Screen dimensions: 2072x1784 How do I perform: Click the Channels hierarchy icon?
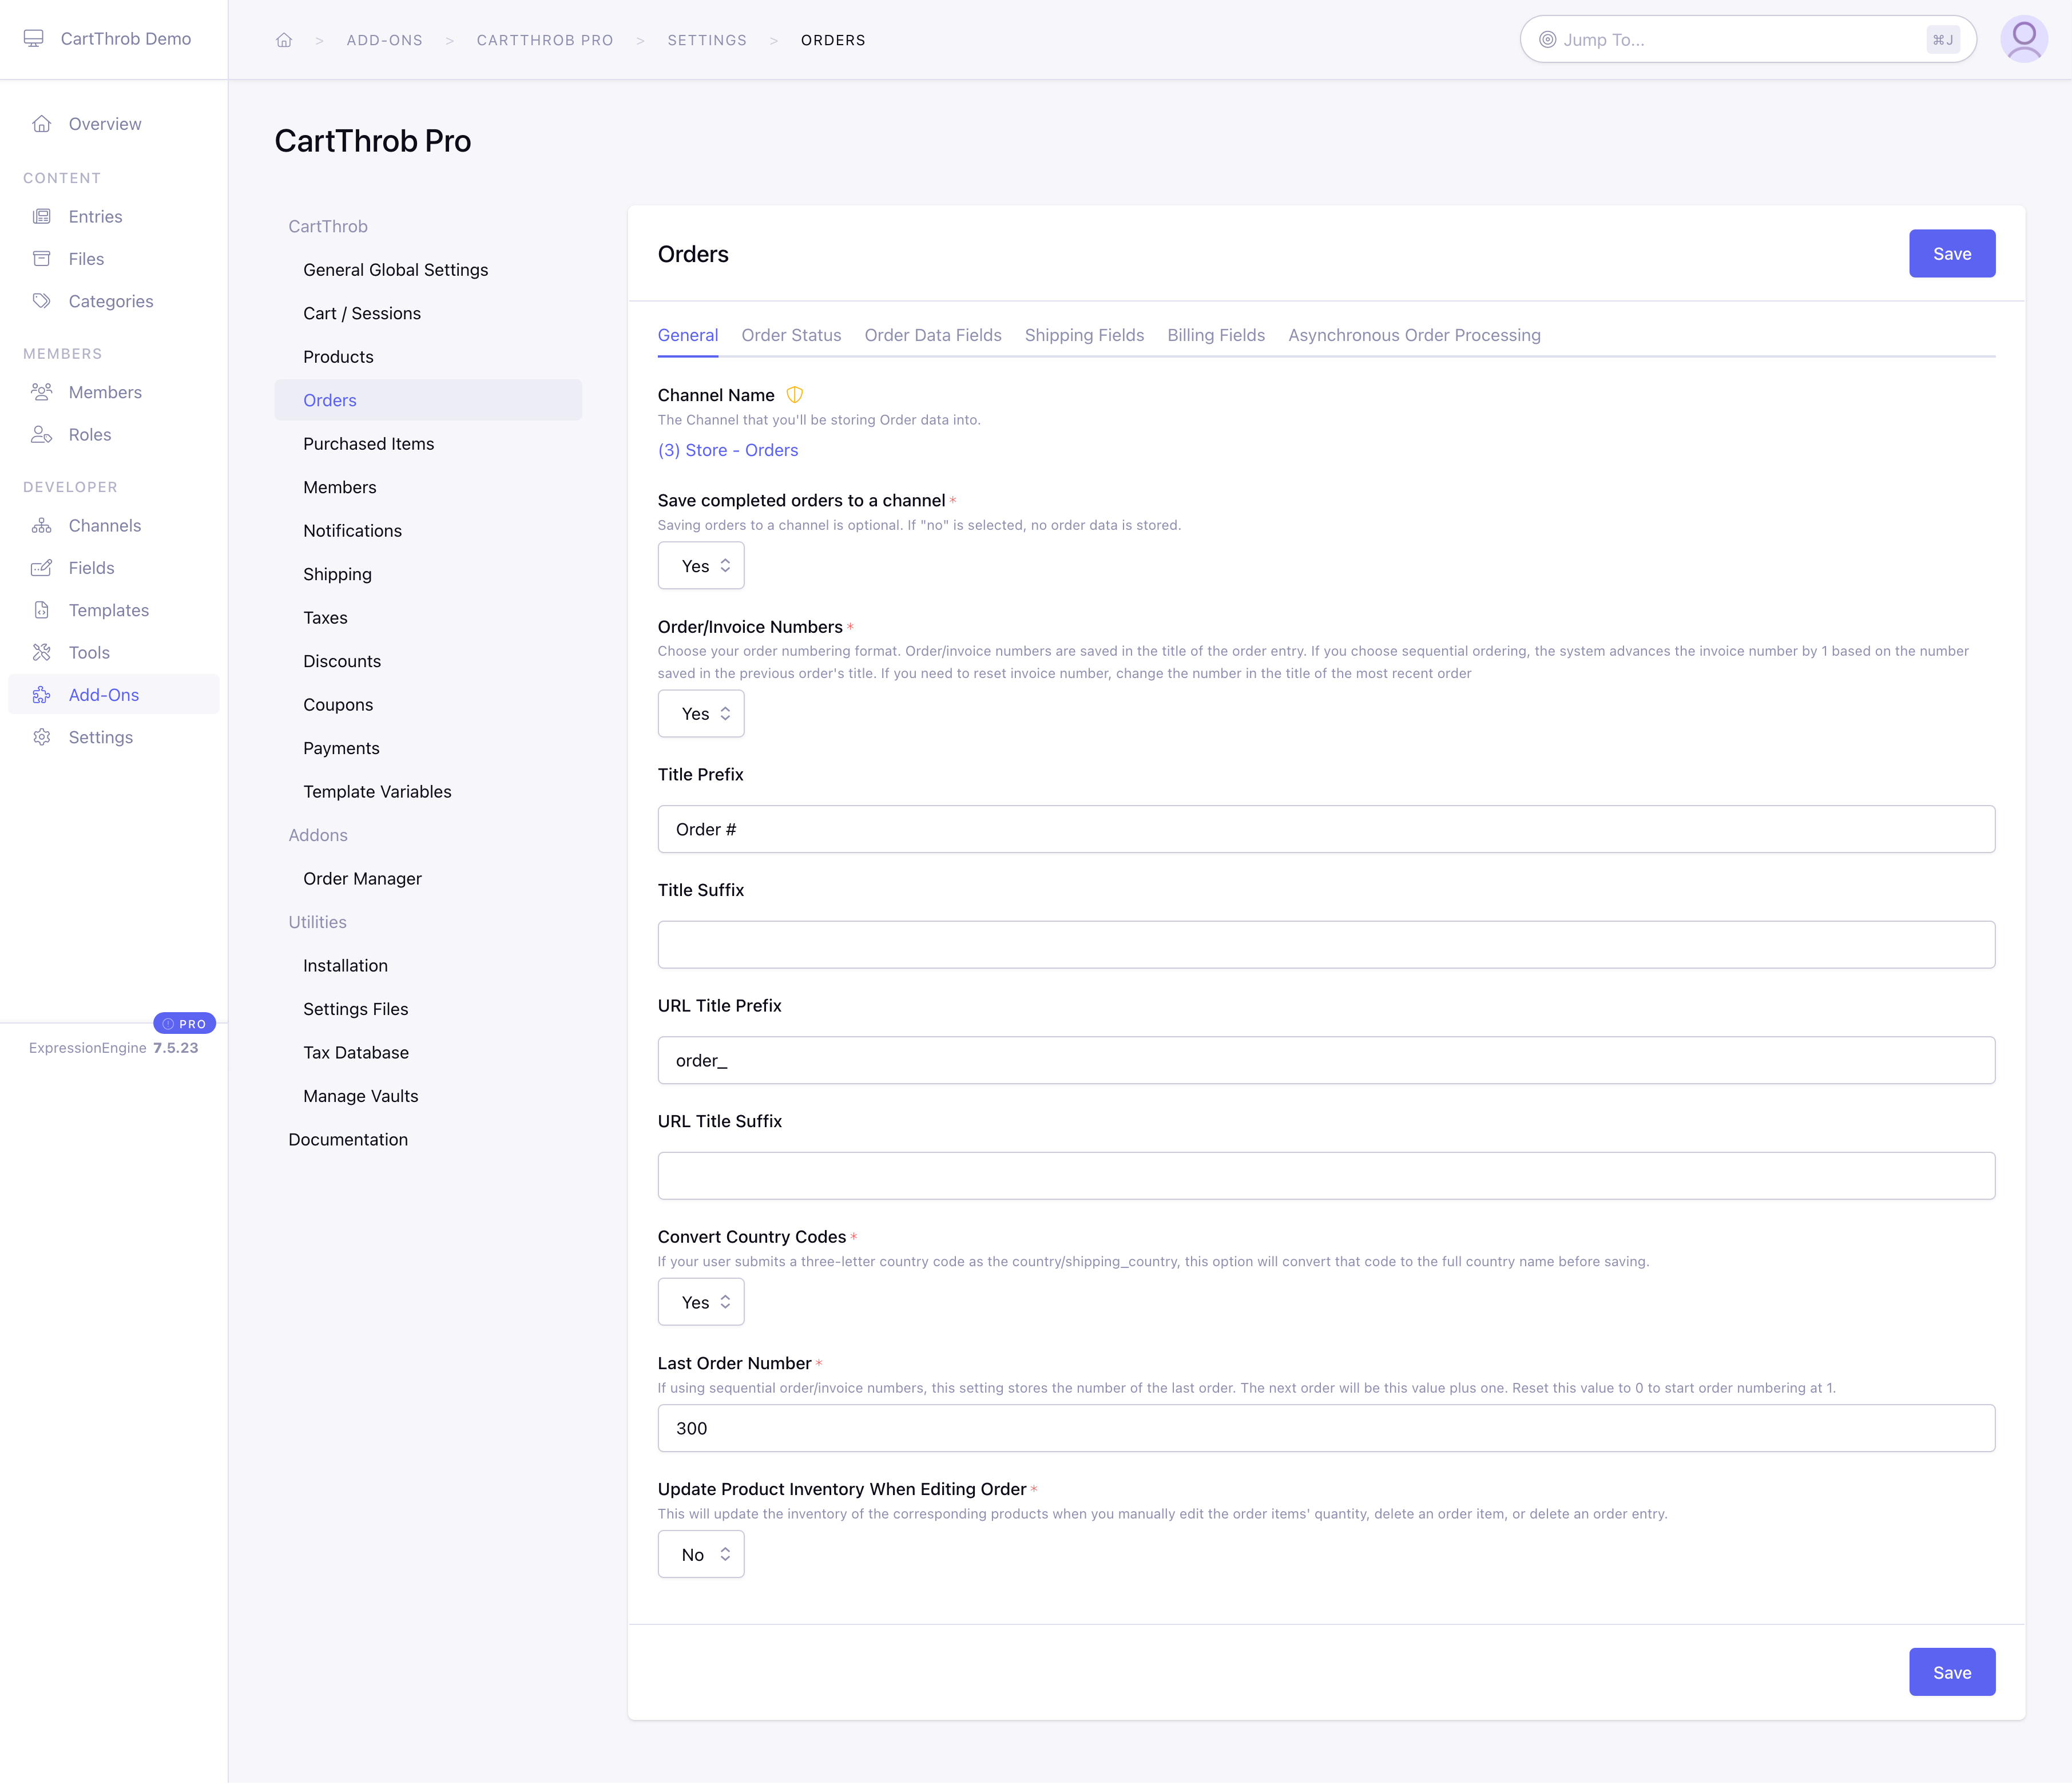pyautogui.click(x=41, y=526)
